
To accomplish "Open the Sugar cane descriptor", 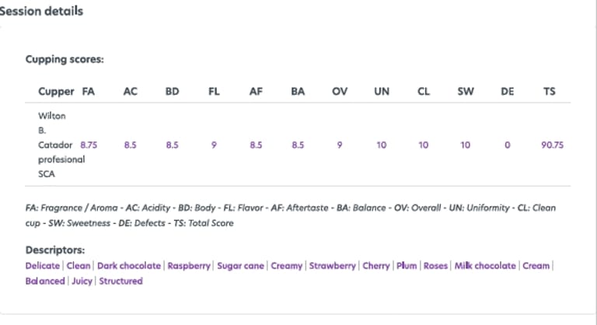I will point(241,266).
